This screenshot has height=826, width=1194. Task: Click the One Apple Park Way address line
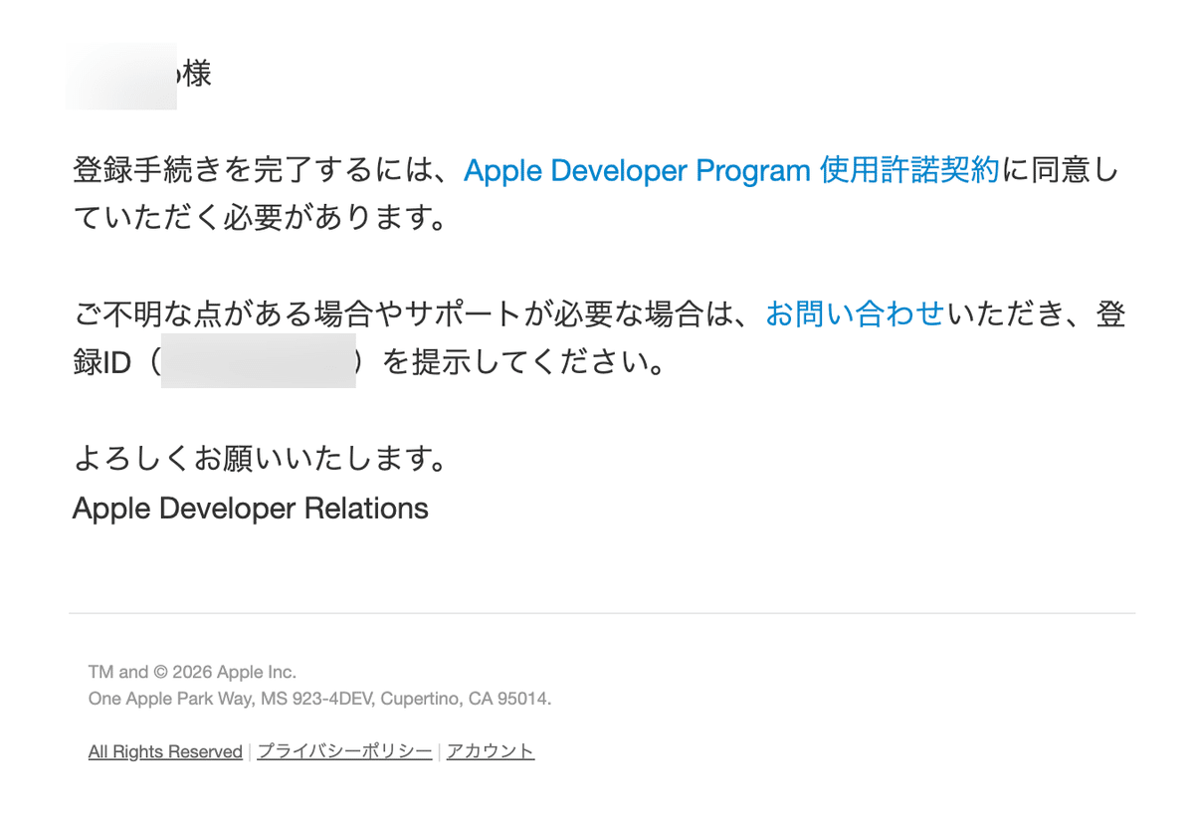pyautogui.click(x=319, y=699)
